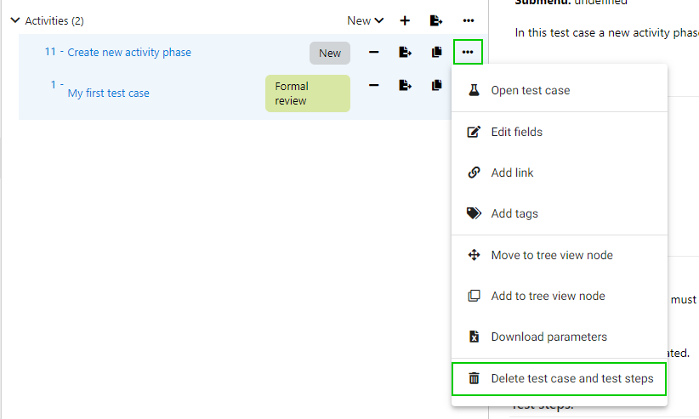Open the 'Create new activity phase' link
The width and height of the screenshot is (699, 419).
tap(129, 52)
